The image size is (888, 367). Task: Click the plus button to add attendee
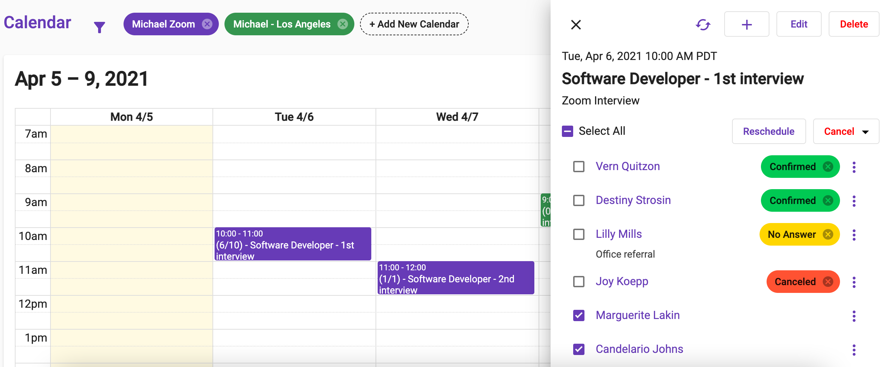pyautogui.click(x=746, y=25)
